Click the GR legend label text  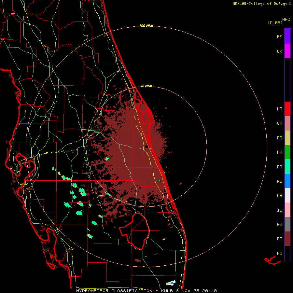coord(279,123)
